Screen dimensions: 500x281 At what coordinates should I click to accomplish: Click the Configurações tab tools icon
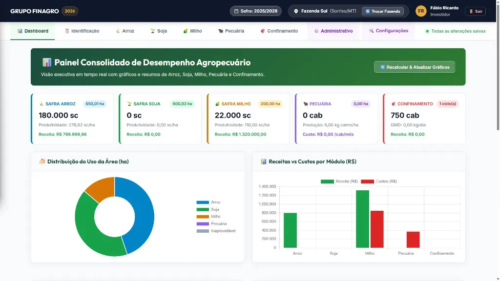(x=371, y=31)
